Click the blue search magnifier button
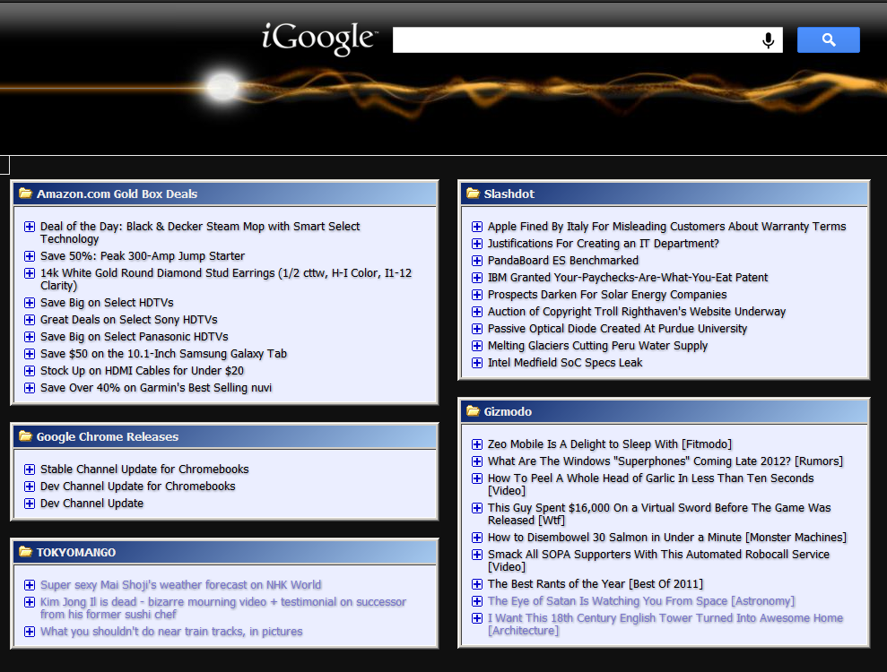This screenshot has height=672, width=887. [x=828, y=39]
